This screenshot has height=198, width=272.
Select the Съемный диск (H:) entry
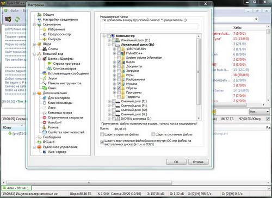(134, 114)
